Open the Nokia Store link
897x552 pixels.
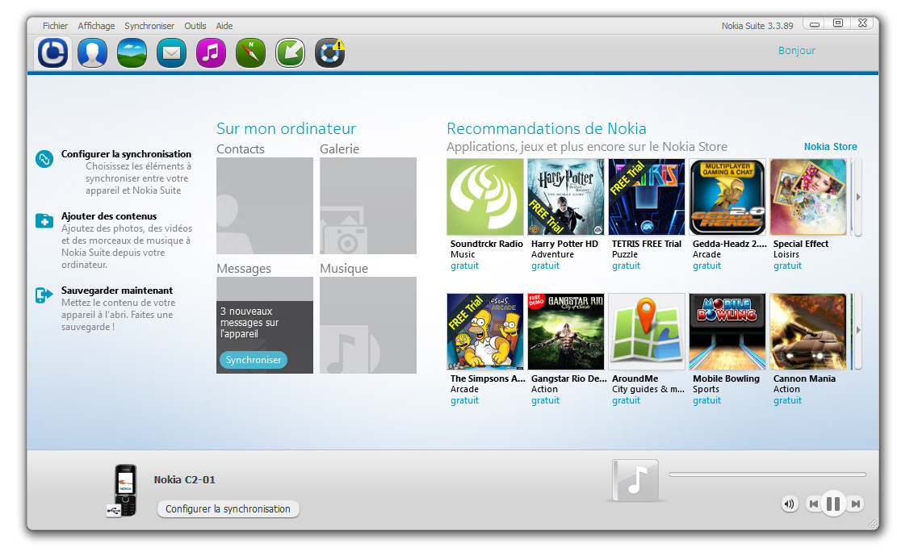tap(830, 147)
